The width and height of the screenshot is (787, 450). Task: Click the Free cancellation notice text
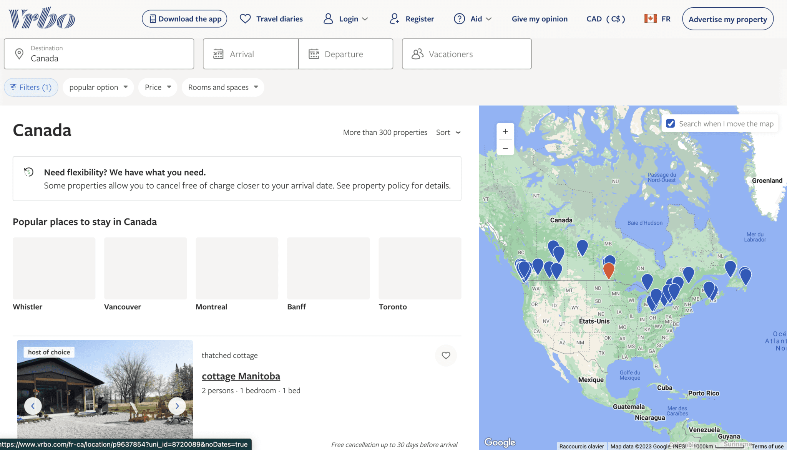[394, 445]
